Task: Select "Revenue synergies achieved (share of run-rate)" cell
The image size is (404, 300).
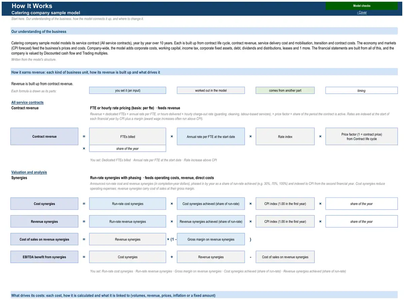Action: coord(211,221)
